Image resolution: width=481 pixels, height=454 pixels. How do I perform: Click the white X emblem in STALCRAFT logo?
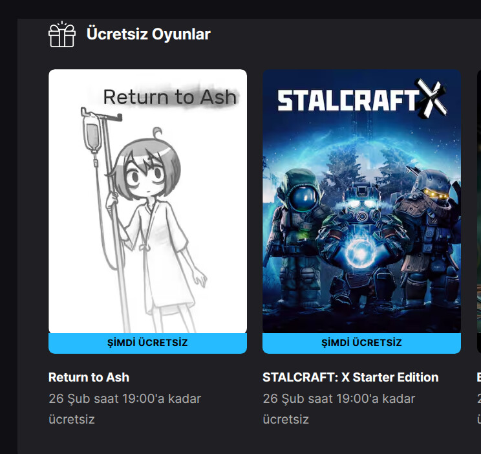[x=431, y=99]
